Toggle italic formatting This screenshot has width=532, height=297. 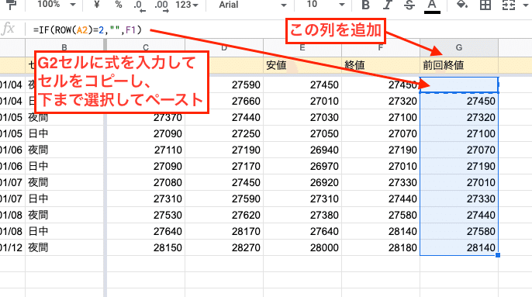coord(387,5)
